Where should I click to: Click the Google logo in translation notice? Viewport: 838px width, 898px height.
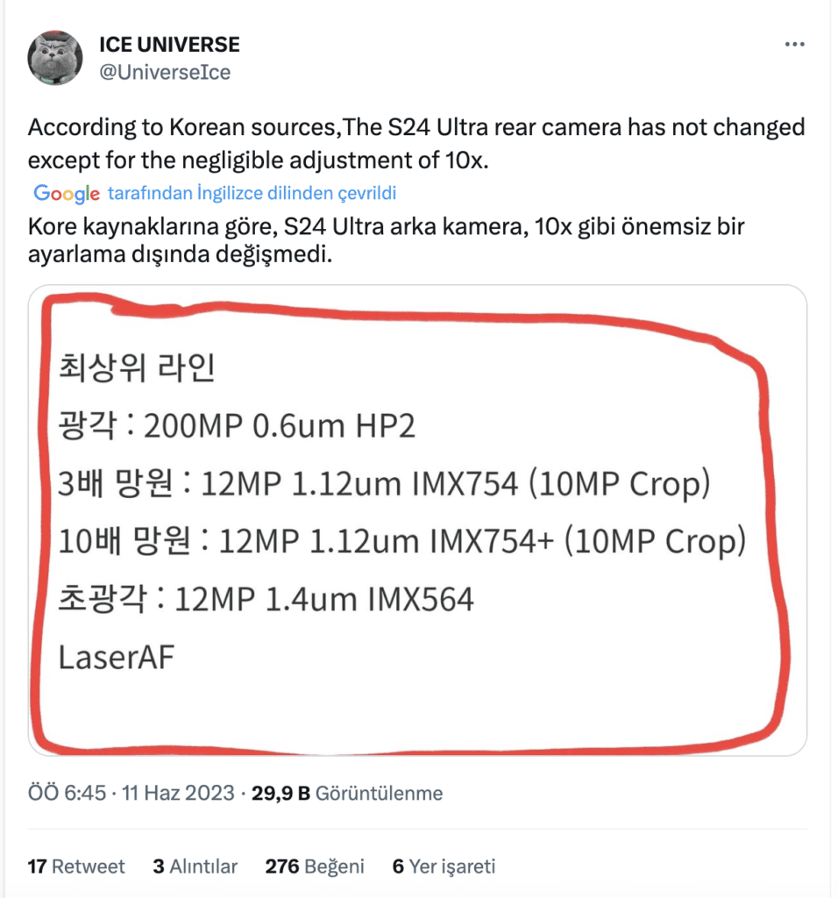(67, 193)
